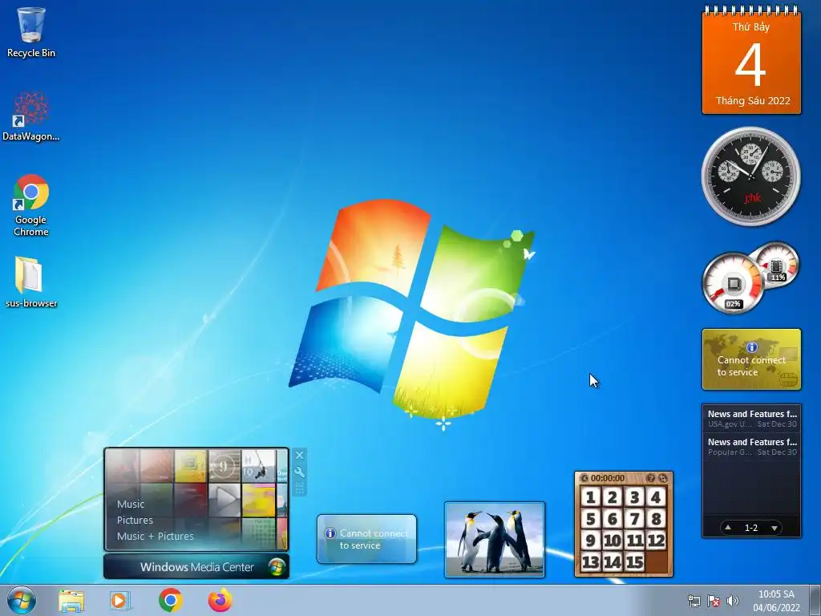Select the DataWagon shortcut icon
This screenshot has height=616, width=821.
pos(31,116)
